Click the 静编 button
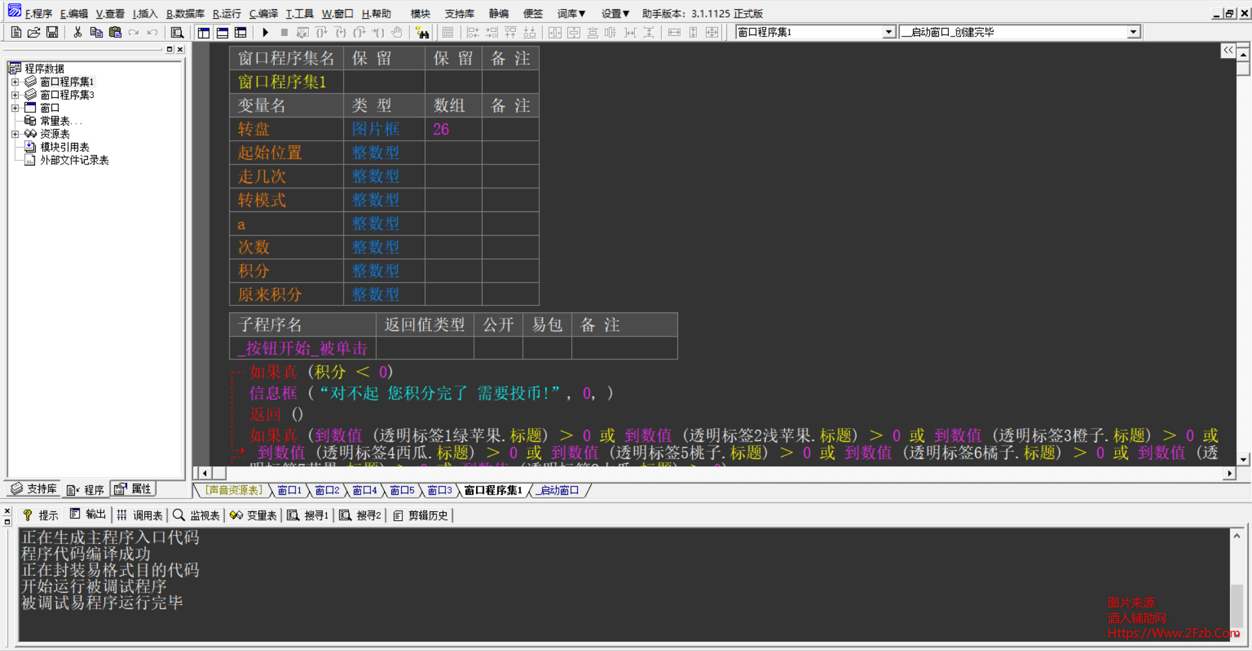 coord(499,14)
